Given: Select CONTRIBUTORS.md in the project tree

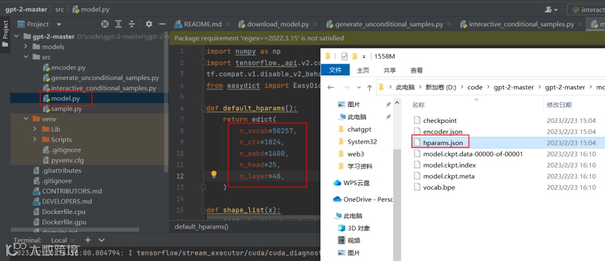Looking at the screenshot, I should click(72, 191).
